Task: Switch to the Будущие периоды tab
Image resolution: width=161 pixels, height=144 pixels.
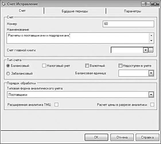Action: point(75,11)
